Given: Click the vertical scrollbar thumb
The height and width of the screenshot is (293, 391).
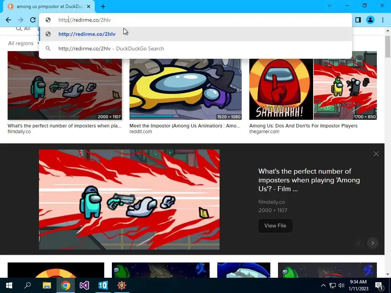Looking at the screenshot, I should click(x=388, y=47).
